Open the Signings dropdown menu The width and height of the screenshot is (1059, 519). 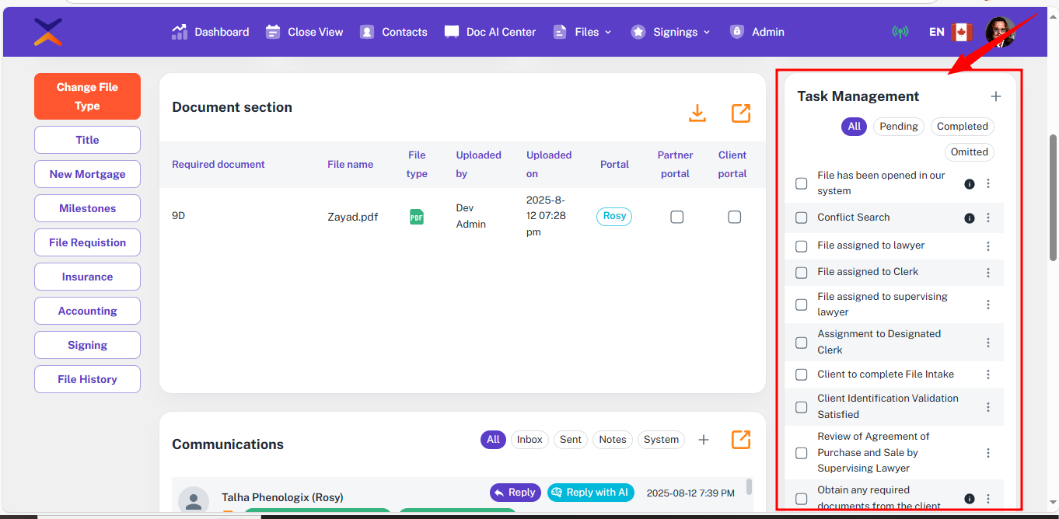click(671, 32)
